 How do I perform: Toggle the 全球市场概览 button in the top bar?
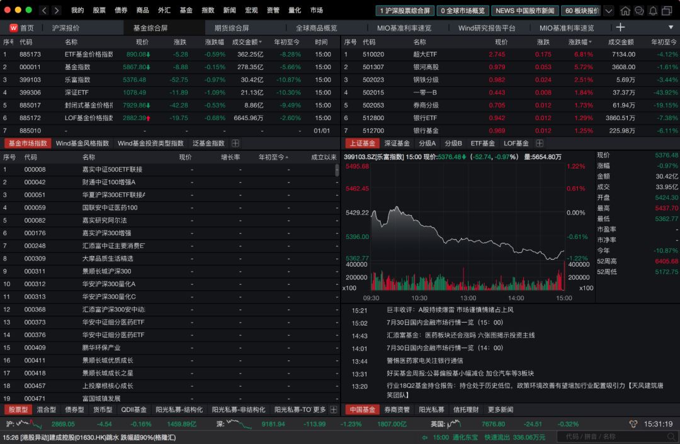[463, 10]
